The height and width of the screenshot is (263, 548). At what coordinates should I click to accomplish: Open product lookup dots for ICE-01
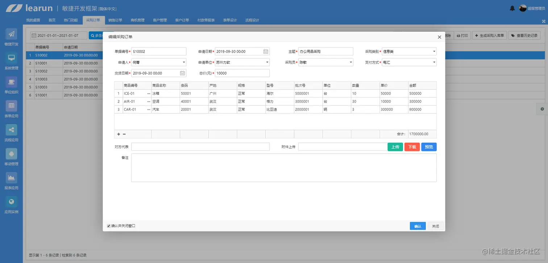149,93
